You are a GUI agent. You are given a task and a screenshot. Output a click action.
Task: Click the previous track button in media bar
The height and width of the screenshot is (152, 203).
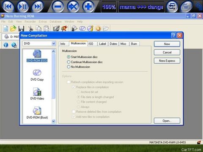[x=8, y=6]
